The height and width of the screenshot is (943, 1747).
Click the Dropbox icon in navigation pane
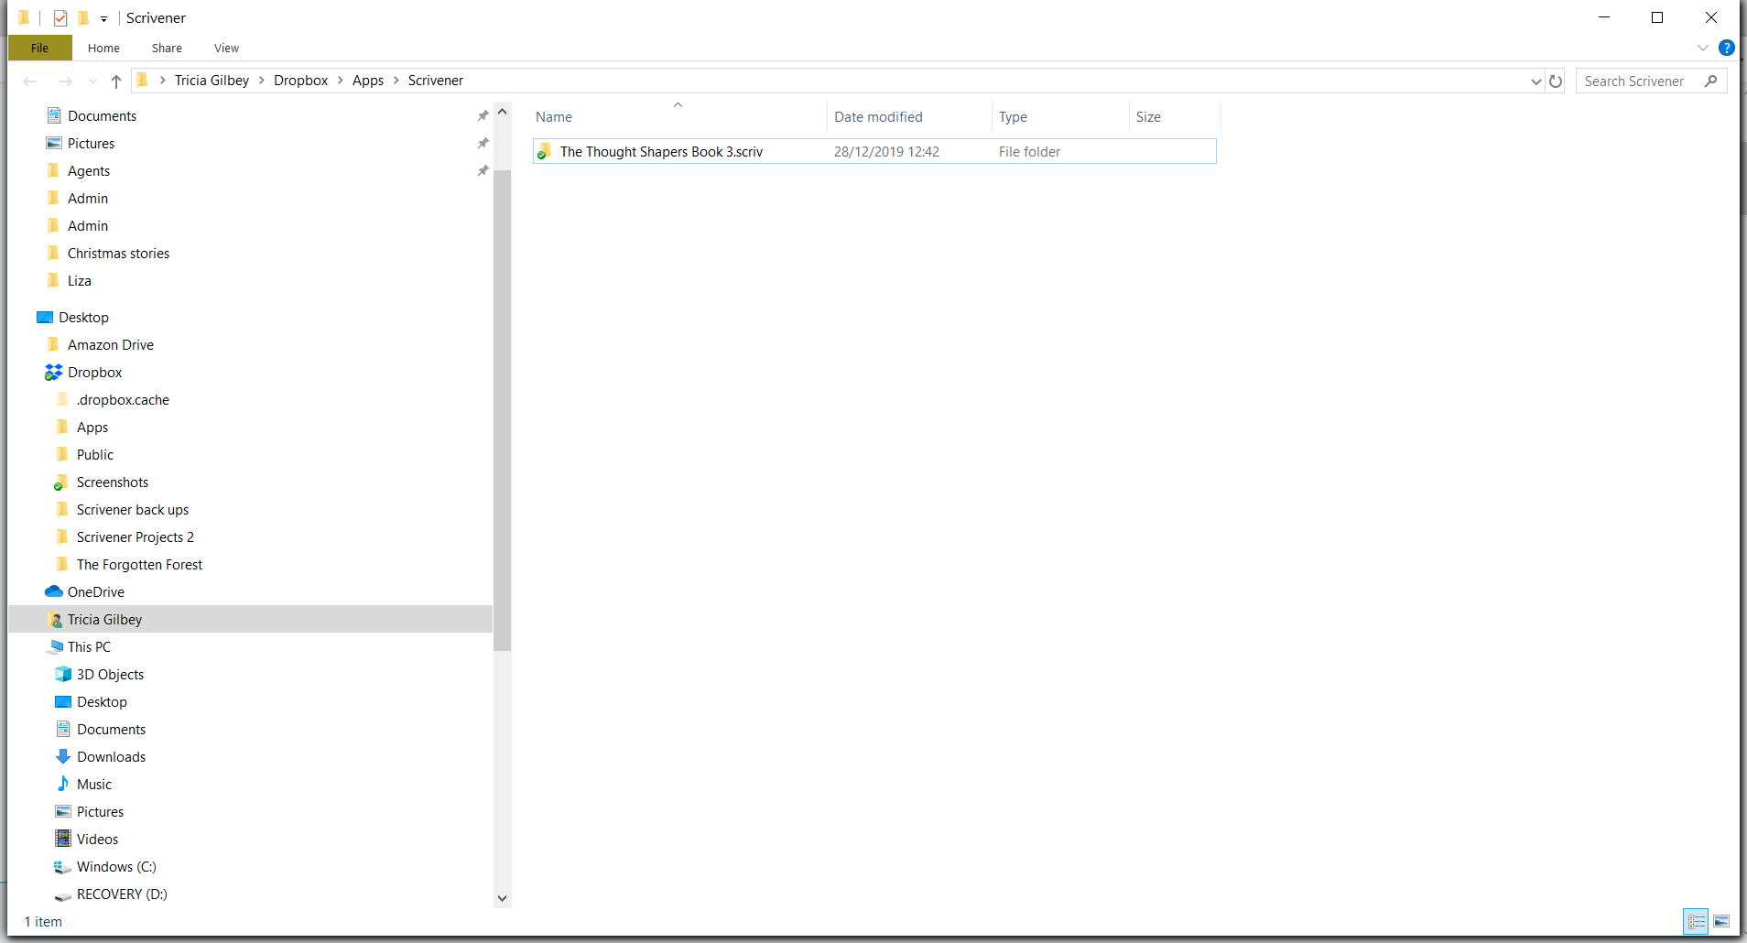(x=54, y=372)
